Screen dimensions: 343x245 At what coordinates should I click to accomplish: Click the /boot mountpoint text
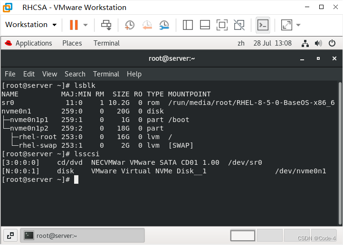pos(179,120)
